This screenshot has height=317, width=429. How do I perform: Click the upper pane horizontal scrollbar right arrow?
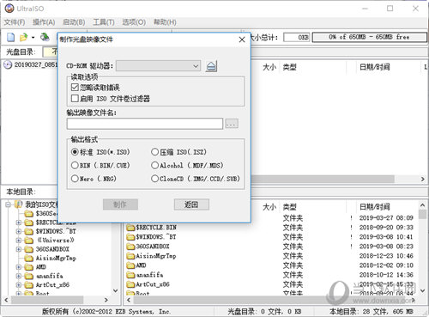[x=422, y=179]
